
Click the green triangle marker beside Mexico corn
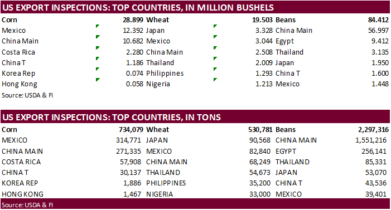click(x=98, y=26)
